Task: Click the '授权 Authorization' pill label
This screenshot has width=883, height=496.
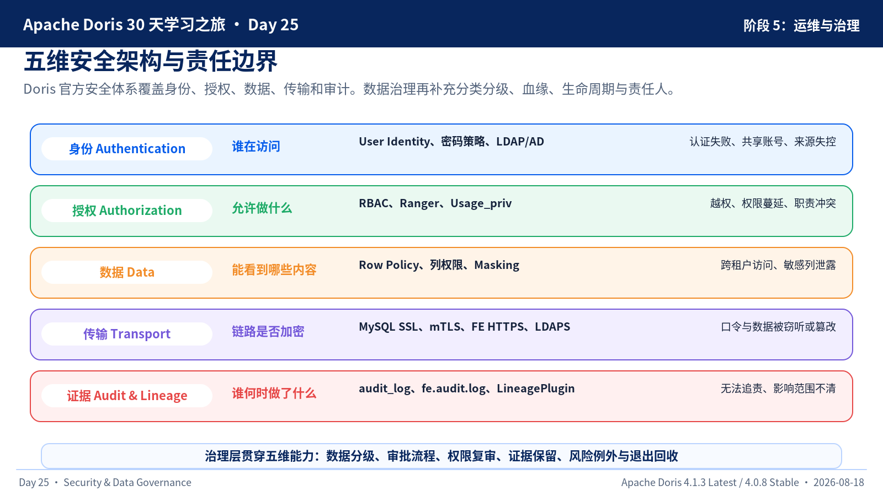Action: (x=127, y=211)
